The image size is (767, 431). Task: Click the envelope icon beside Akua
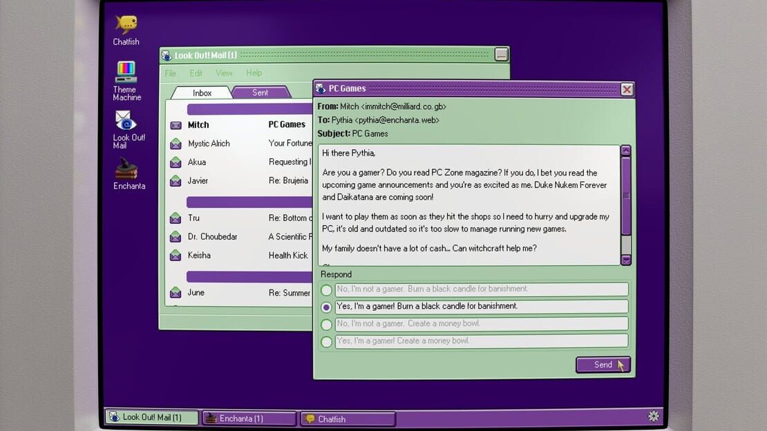pyautogui.click(x=176, y=162)
